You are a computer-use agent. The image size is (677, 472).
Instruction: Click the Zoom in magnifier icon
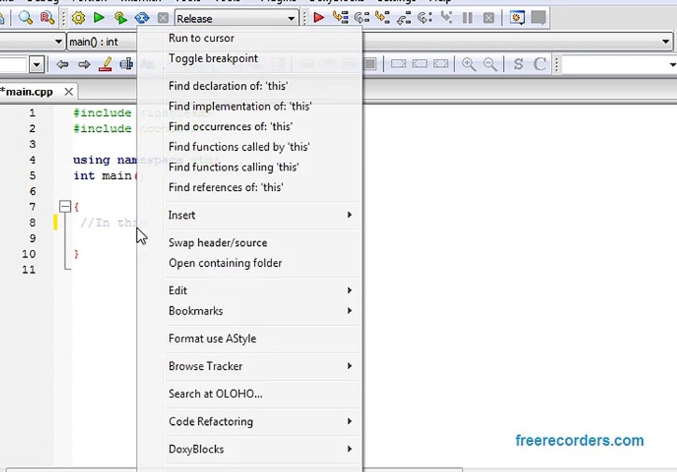point(468,64)
